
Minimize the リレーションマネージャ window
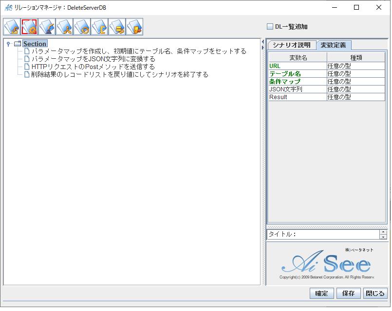[335, 7]
